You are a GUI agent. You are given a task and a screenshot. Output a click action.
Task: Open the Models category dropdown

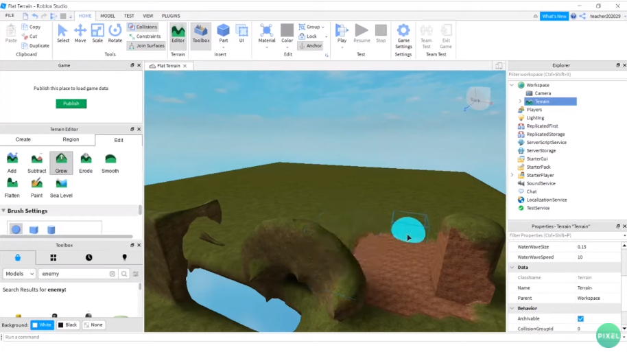(19, 274)
